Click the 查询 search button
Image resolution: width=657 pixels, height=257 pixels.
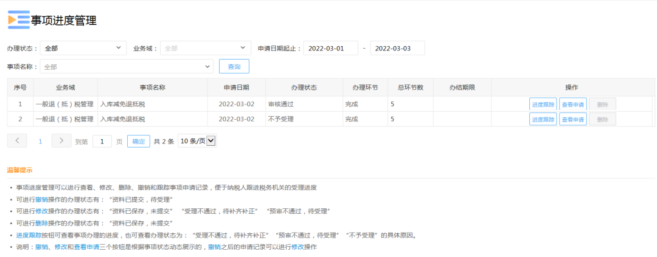click(234, 67)
